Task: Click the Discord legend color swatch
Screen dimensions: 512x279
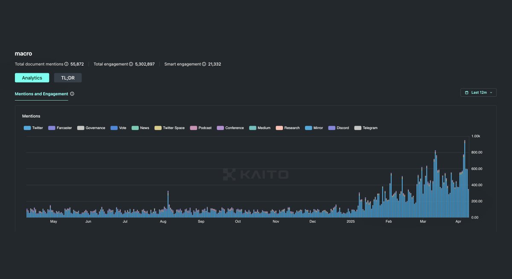Action: tap(332, 128)
